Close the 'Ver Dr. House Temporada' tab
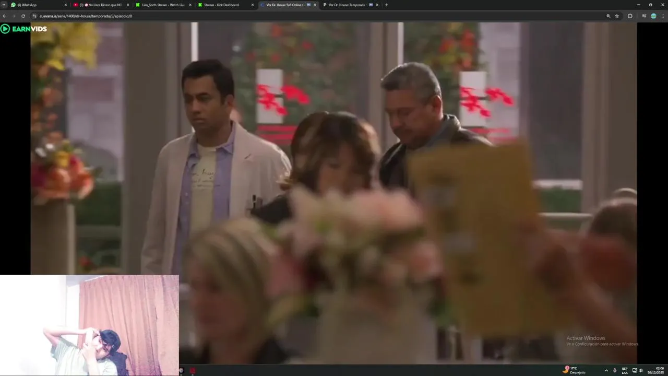 pos(377,5)
